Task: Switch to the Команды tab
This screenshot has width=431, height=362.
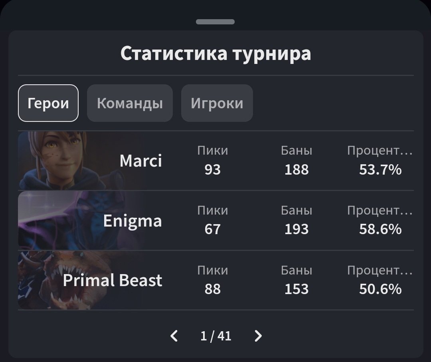Action: [x=130, y=103]
